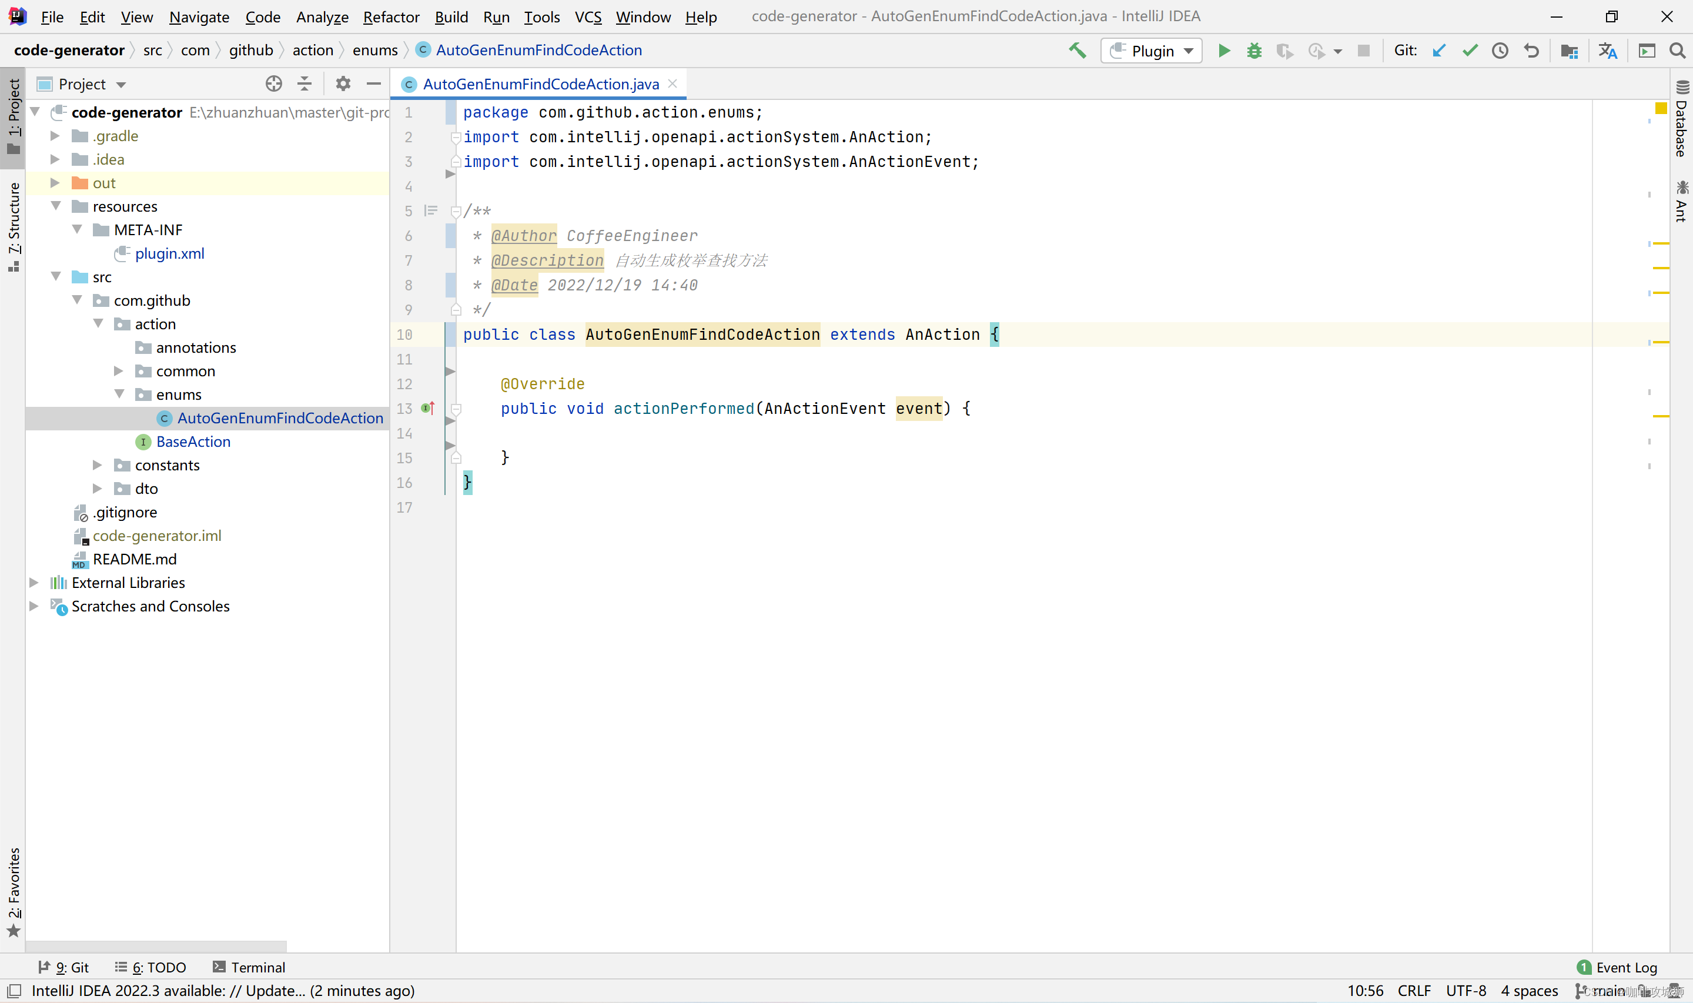Run the Plugin configuration

click(1223, 51)
